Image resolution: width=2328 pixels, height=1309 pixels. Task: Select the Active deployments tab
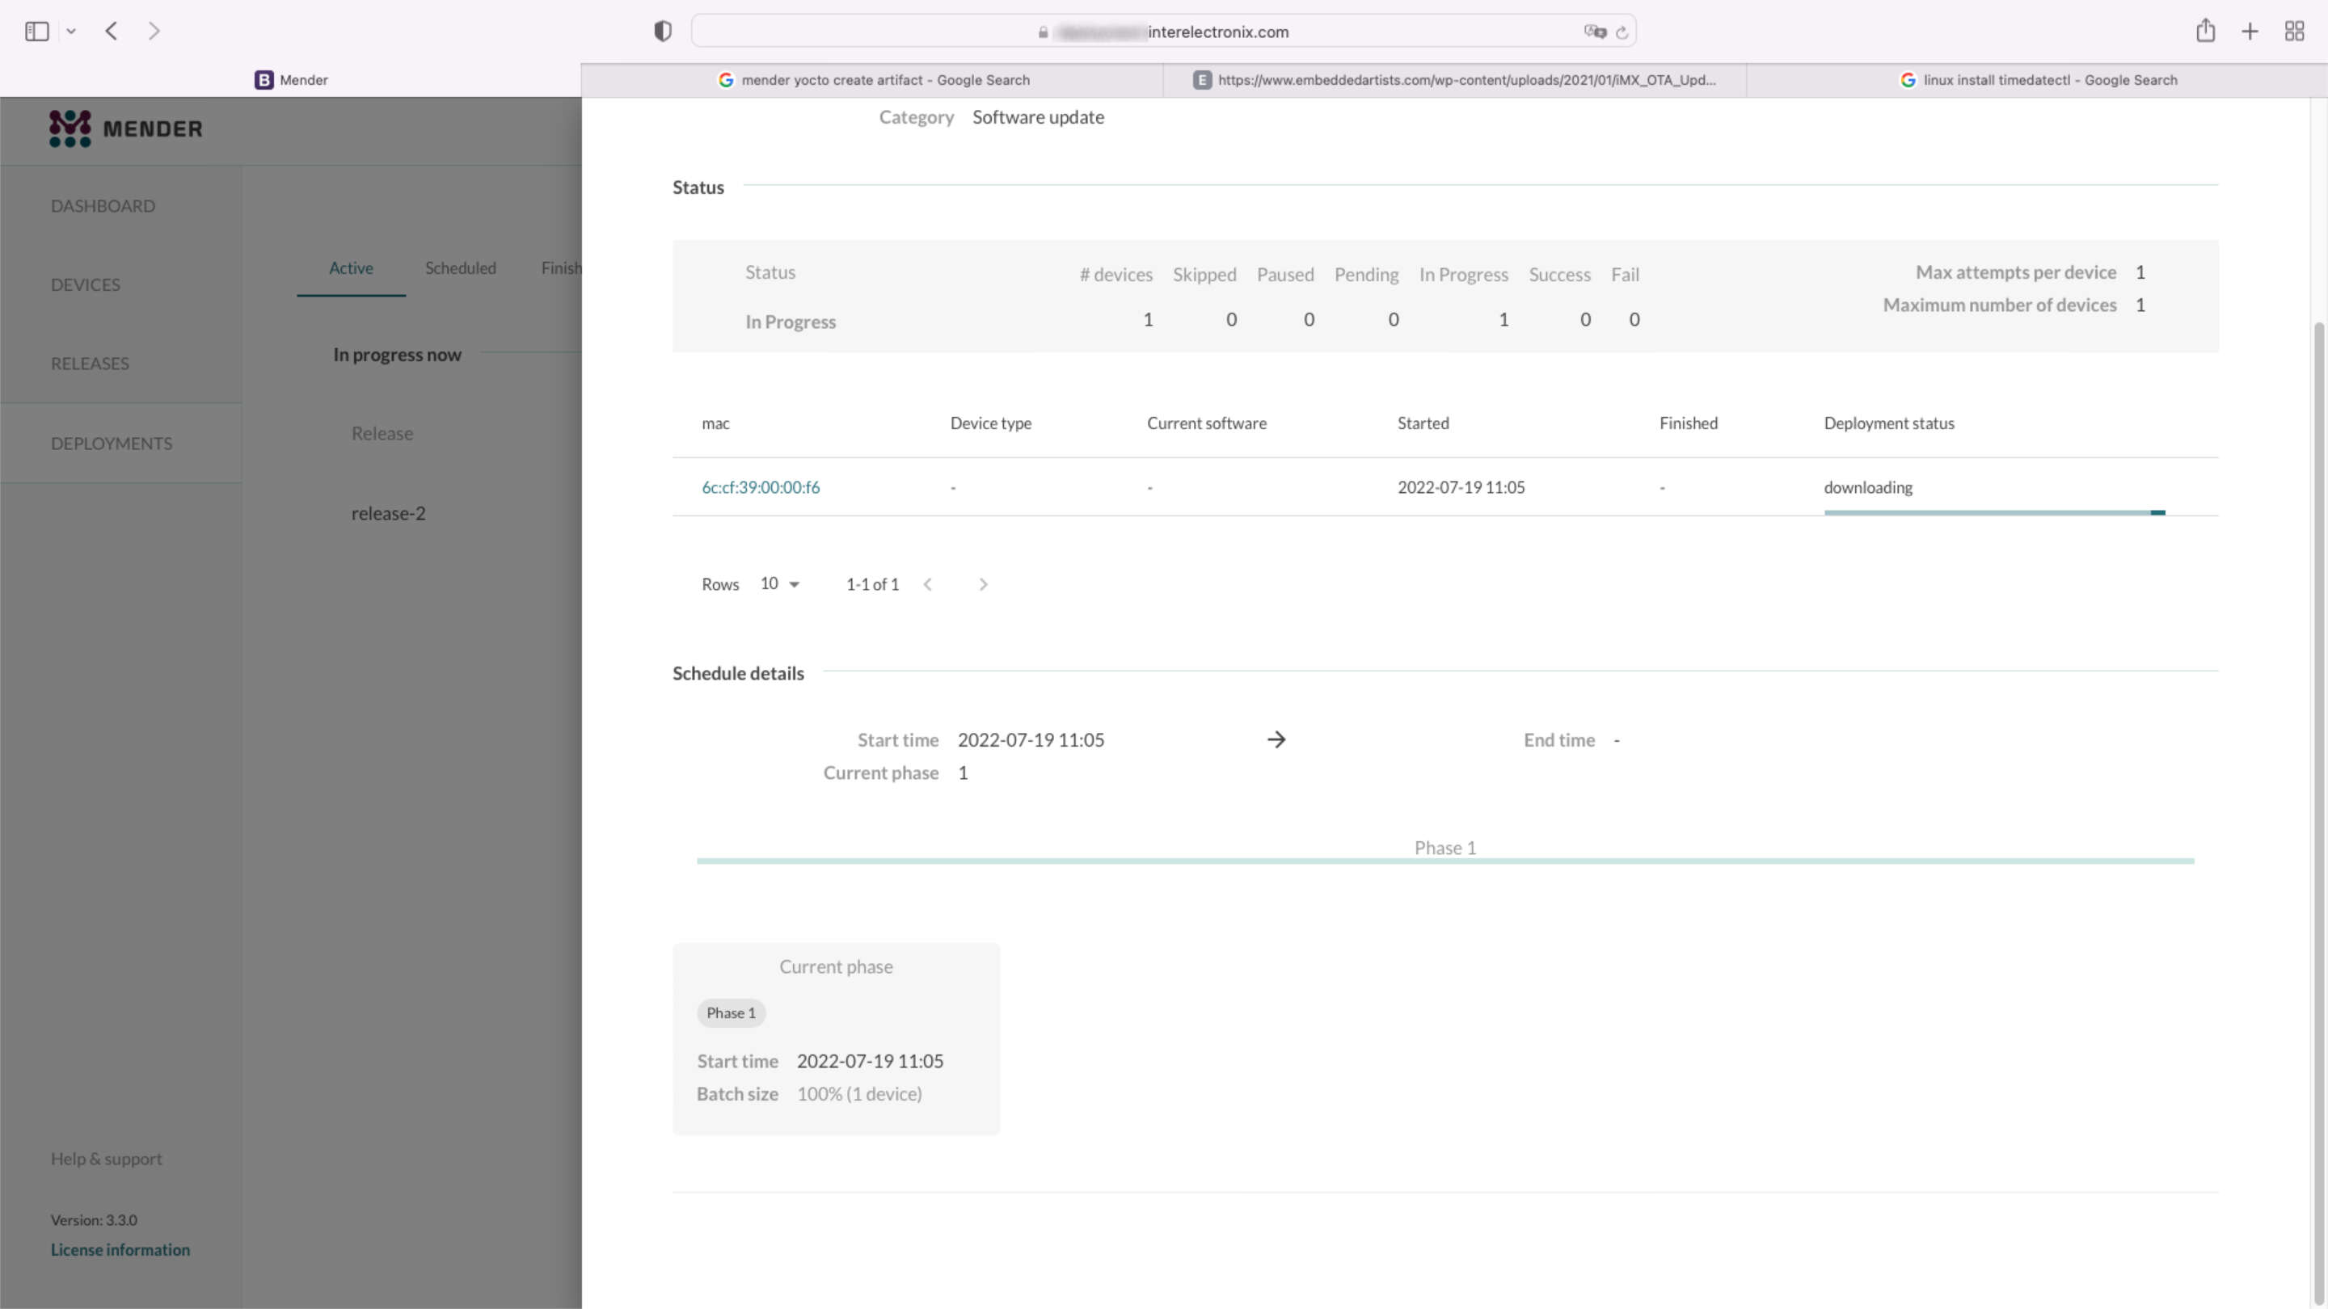point(350,267)
